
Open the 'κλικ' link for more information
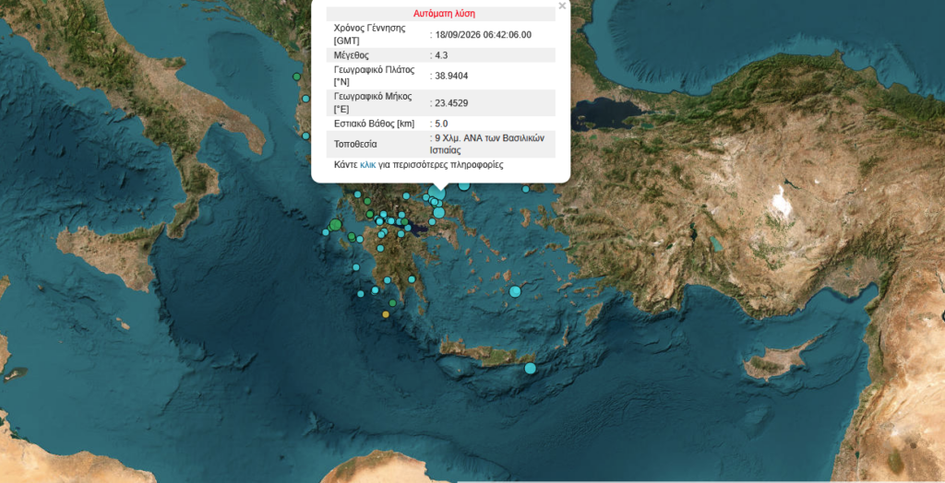[x=367, y=164]
